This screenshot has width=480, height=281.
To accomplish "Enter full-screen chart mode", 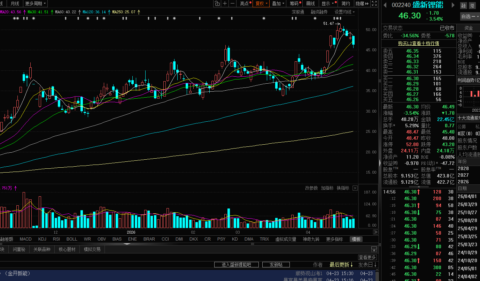I will [x=374, y=3].
